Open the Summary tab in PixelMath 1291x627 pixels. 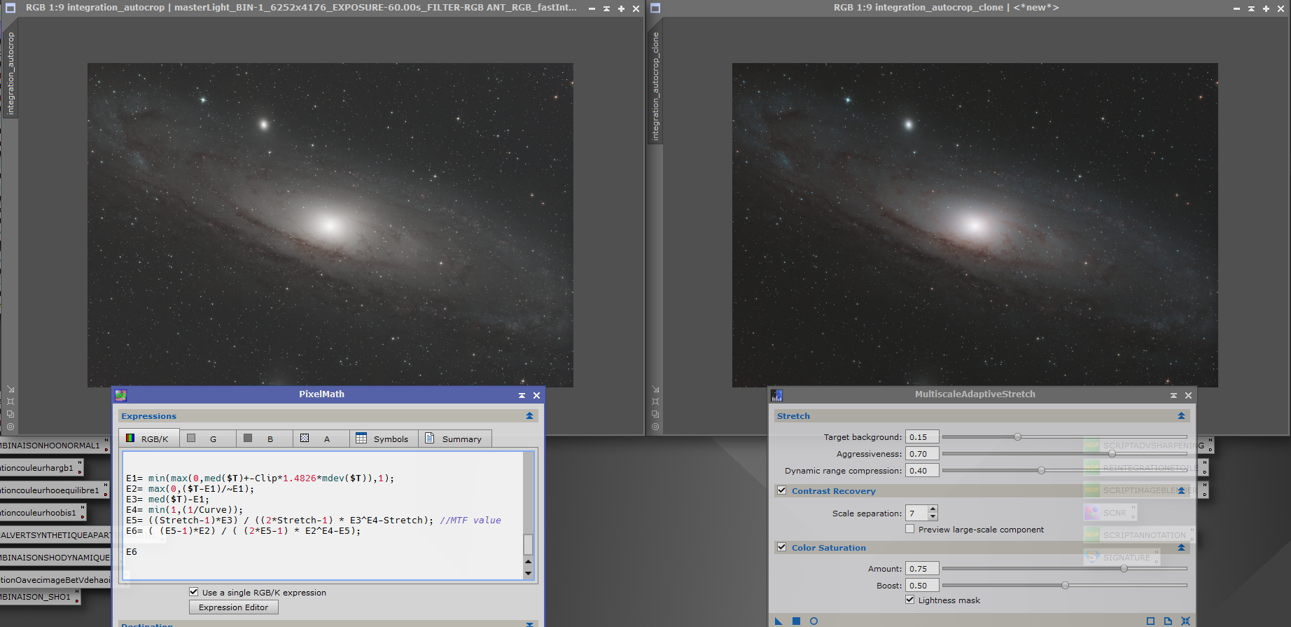(454, 439)
